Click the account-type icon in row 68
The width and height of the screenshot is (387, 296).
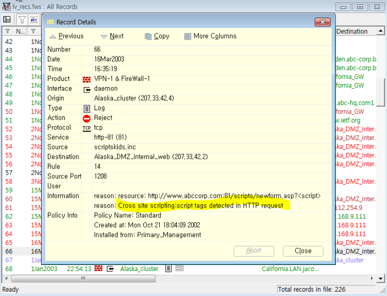pyautogui.click(x=179, y=268)
